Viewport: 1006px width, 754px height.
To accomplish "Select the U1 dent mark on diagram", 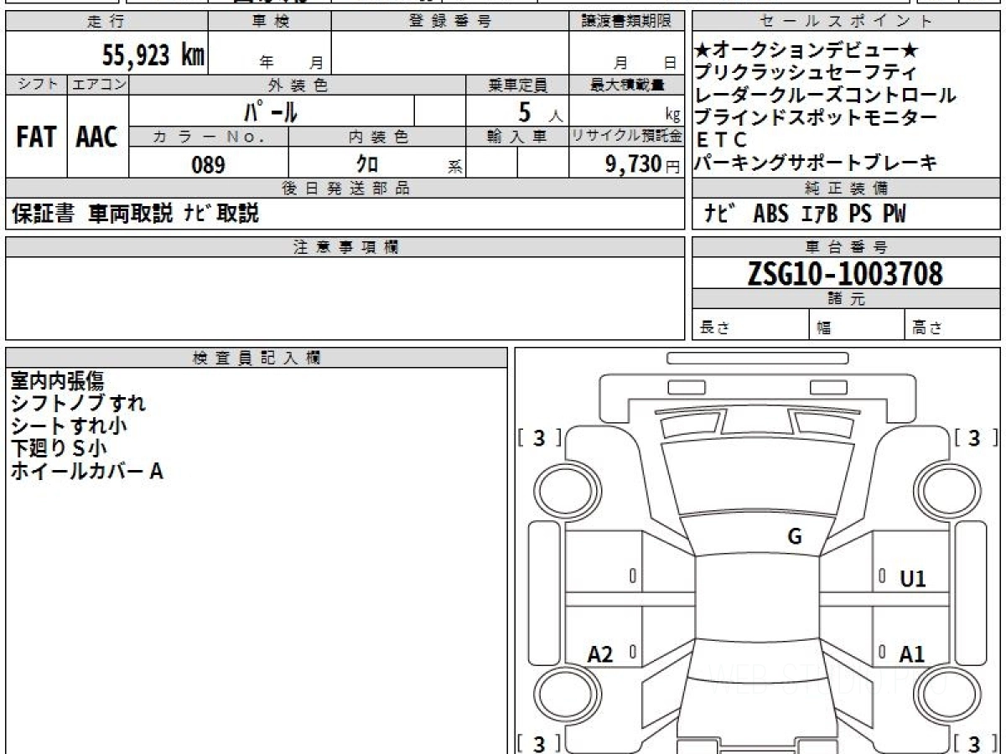I will (x=912, y=579).
